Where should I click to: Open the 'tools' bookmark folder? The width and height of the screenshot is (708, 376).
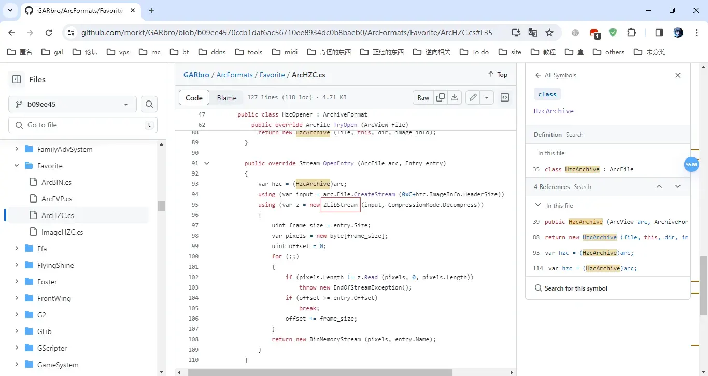[249, 52]
